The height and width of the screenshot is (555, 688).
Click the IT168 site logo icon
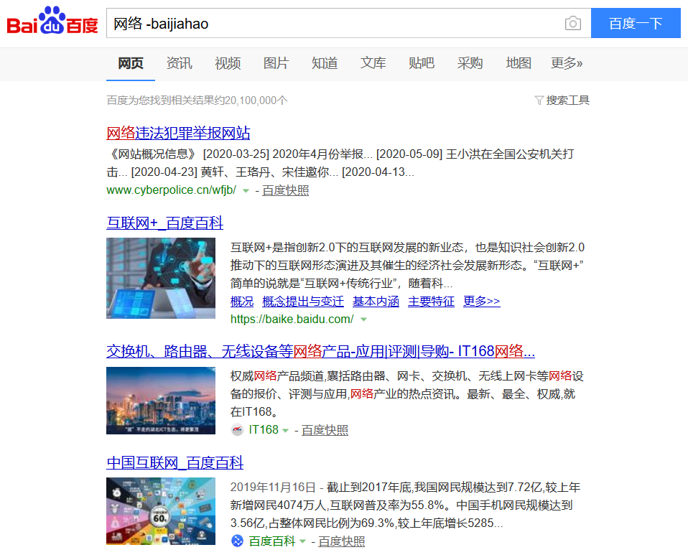coord(238,430)
